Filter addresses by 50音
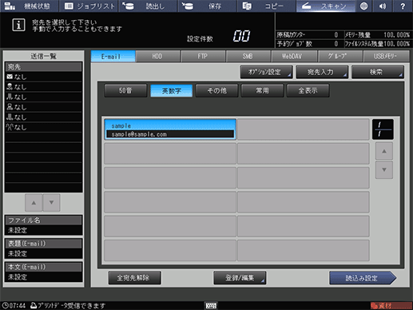413x310 pixels. pyautogui.click(x=125, y=90)
